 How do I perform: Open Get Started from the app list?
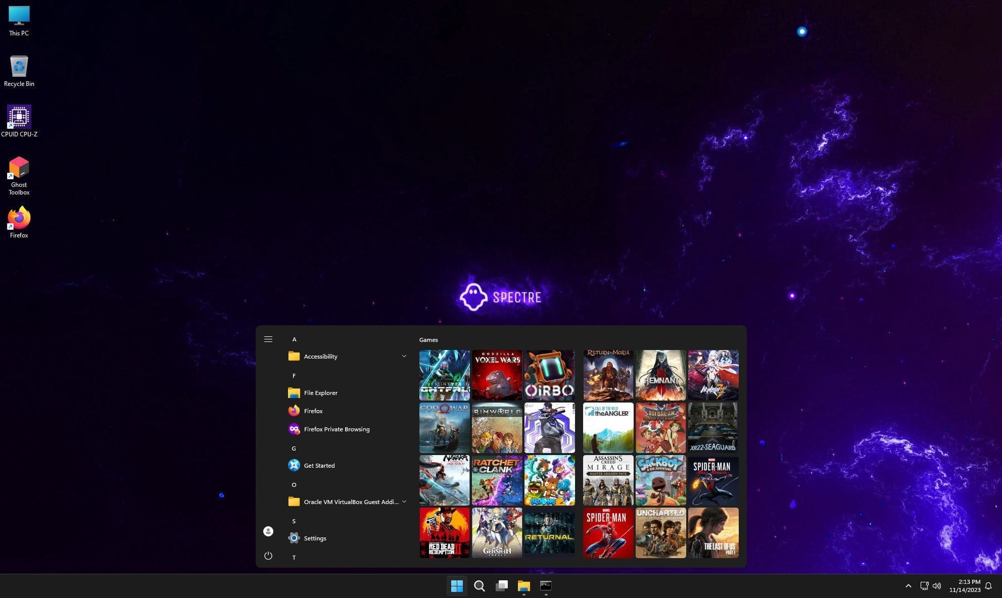point(348,465)
